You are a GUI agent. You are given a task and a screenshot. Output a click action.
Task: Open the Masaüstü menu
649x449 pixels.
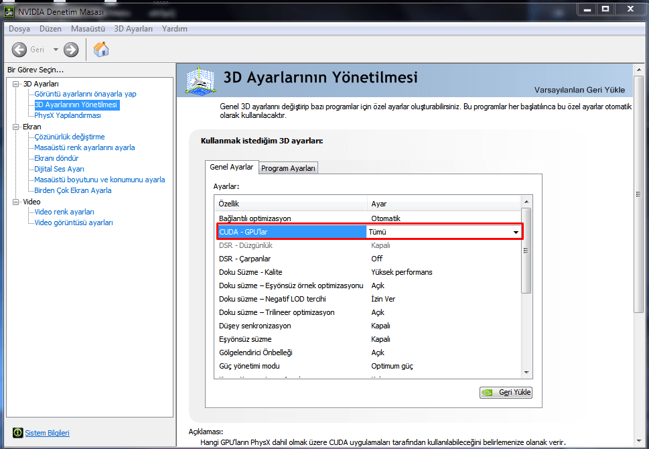point(88,29)
